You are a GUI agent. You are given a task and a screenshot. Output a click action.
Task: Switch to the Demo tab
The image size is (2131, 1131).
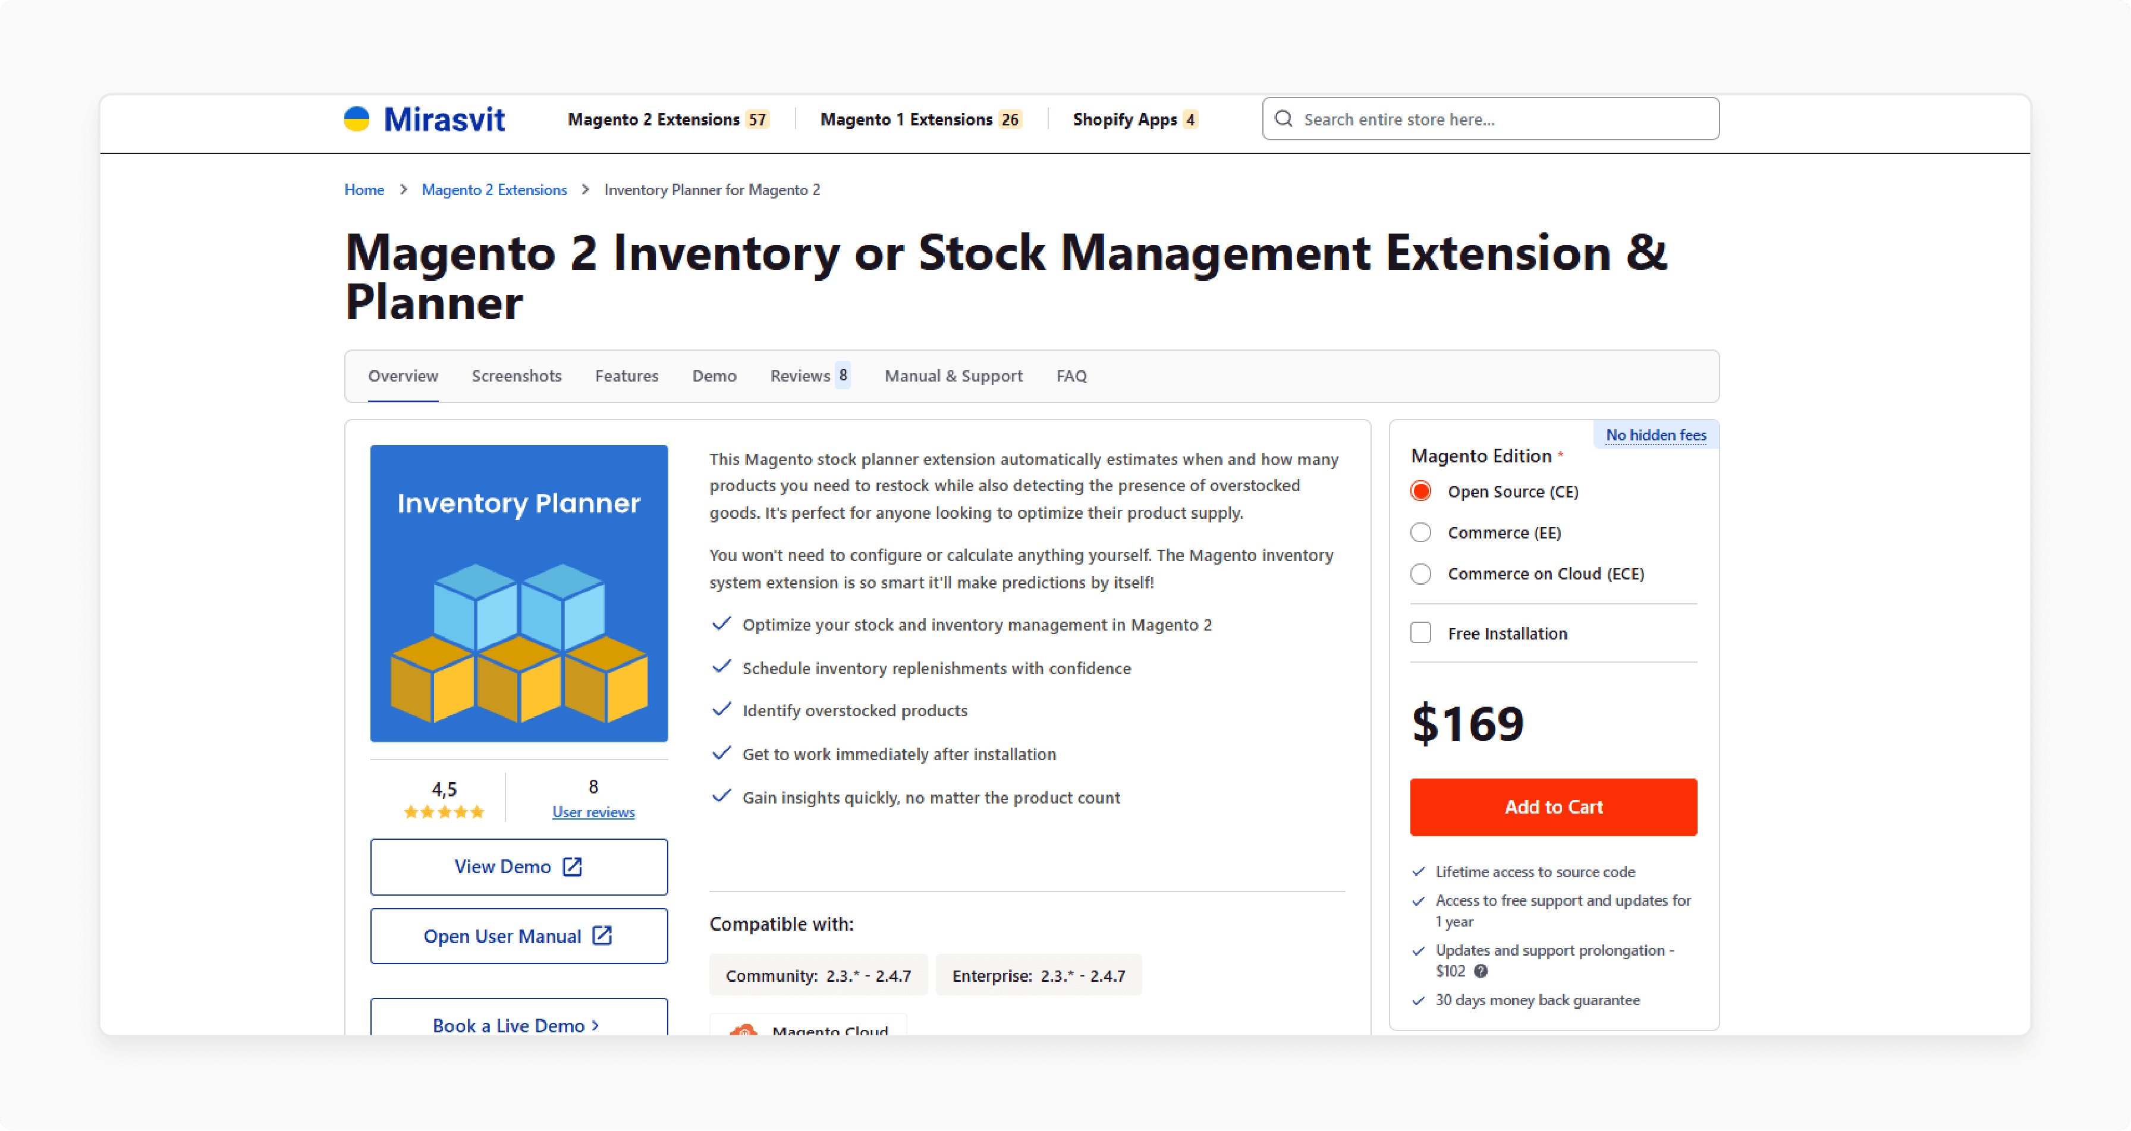(714, 376)
